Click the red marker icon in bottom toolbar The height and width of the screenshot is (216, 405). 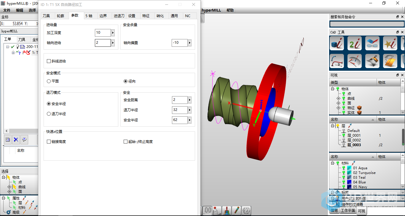(217, 210)
